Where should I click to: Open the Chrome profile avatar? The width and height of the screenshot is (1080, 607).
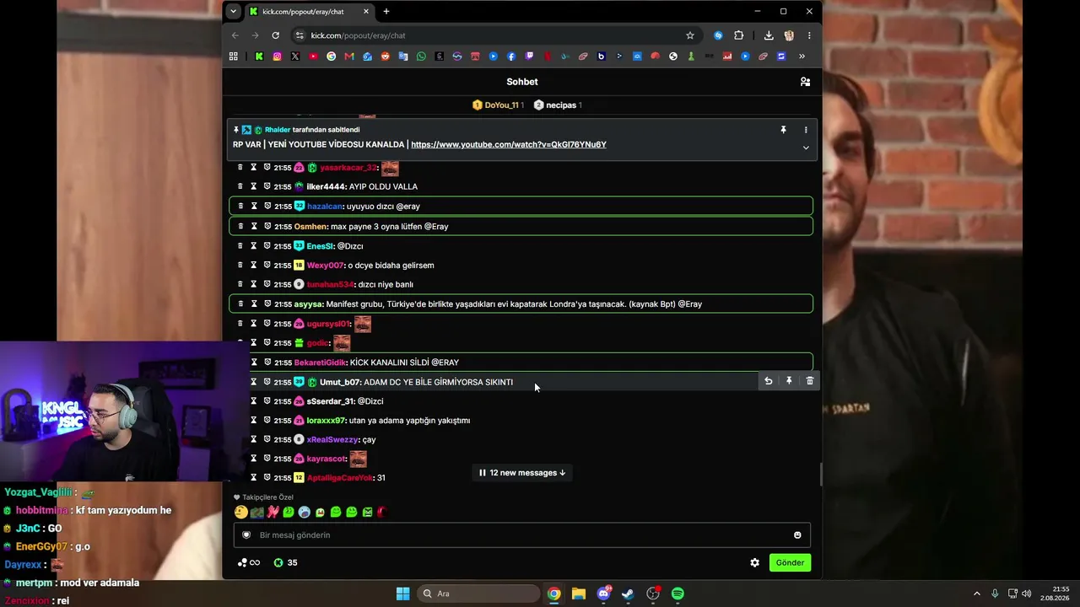click(789, 35)
